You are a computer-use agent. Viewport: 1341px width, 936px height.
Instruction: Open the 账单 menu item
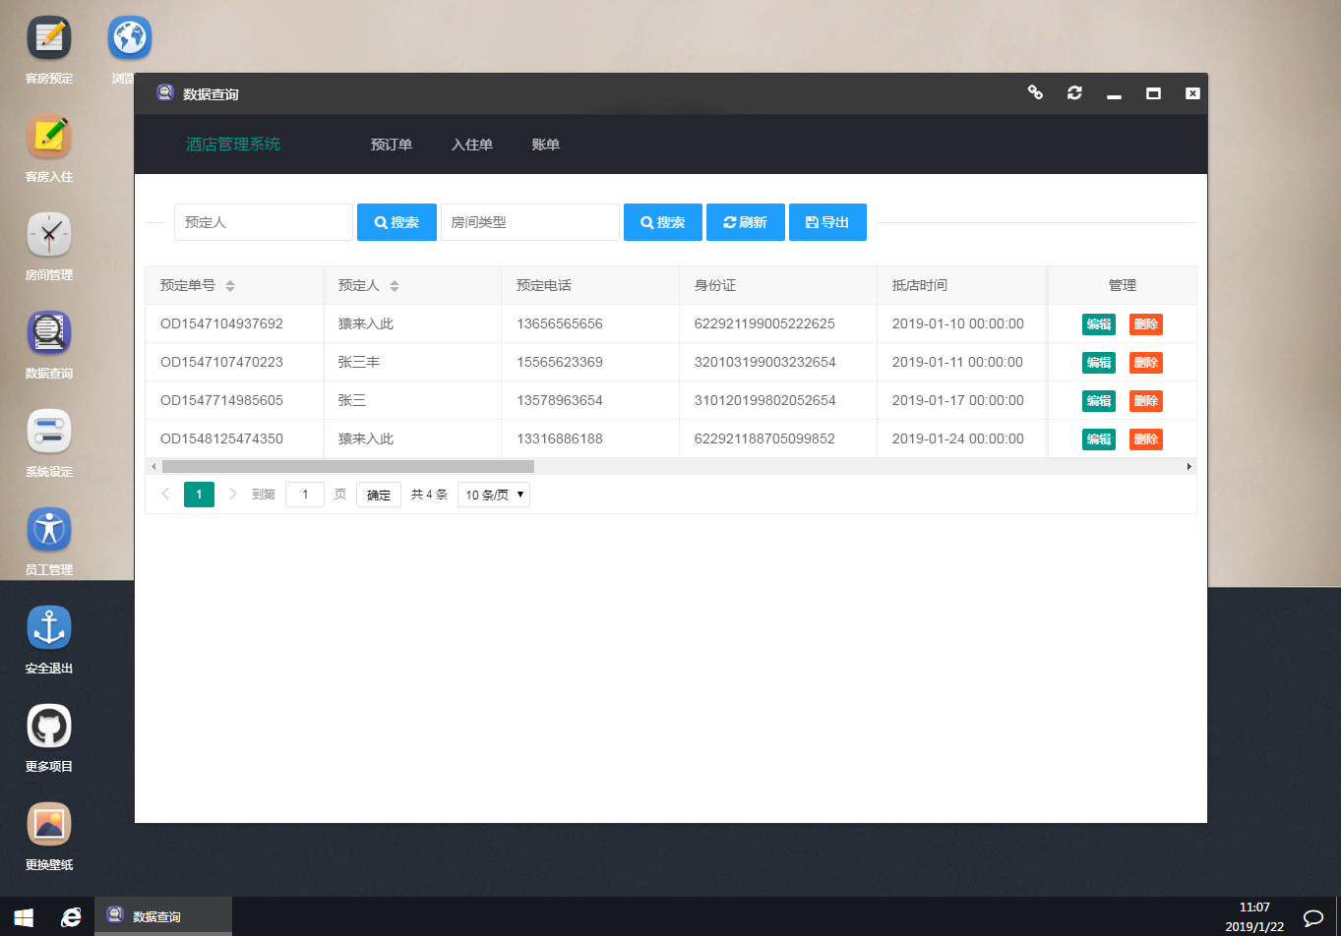pos(546,145)
